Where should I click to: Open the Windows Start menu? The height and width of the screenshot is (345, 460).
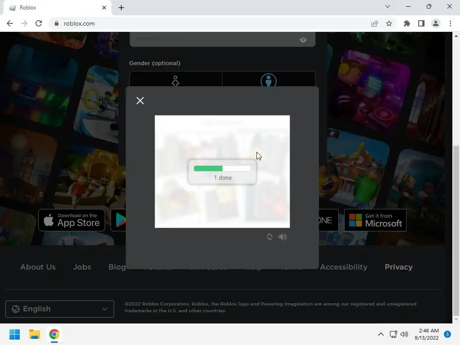(14, 334)
